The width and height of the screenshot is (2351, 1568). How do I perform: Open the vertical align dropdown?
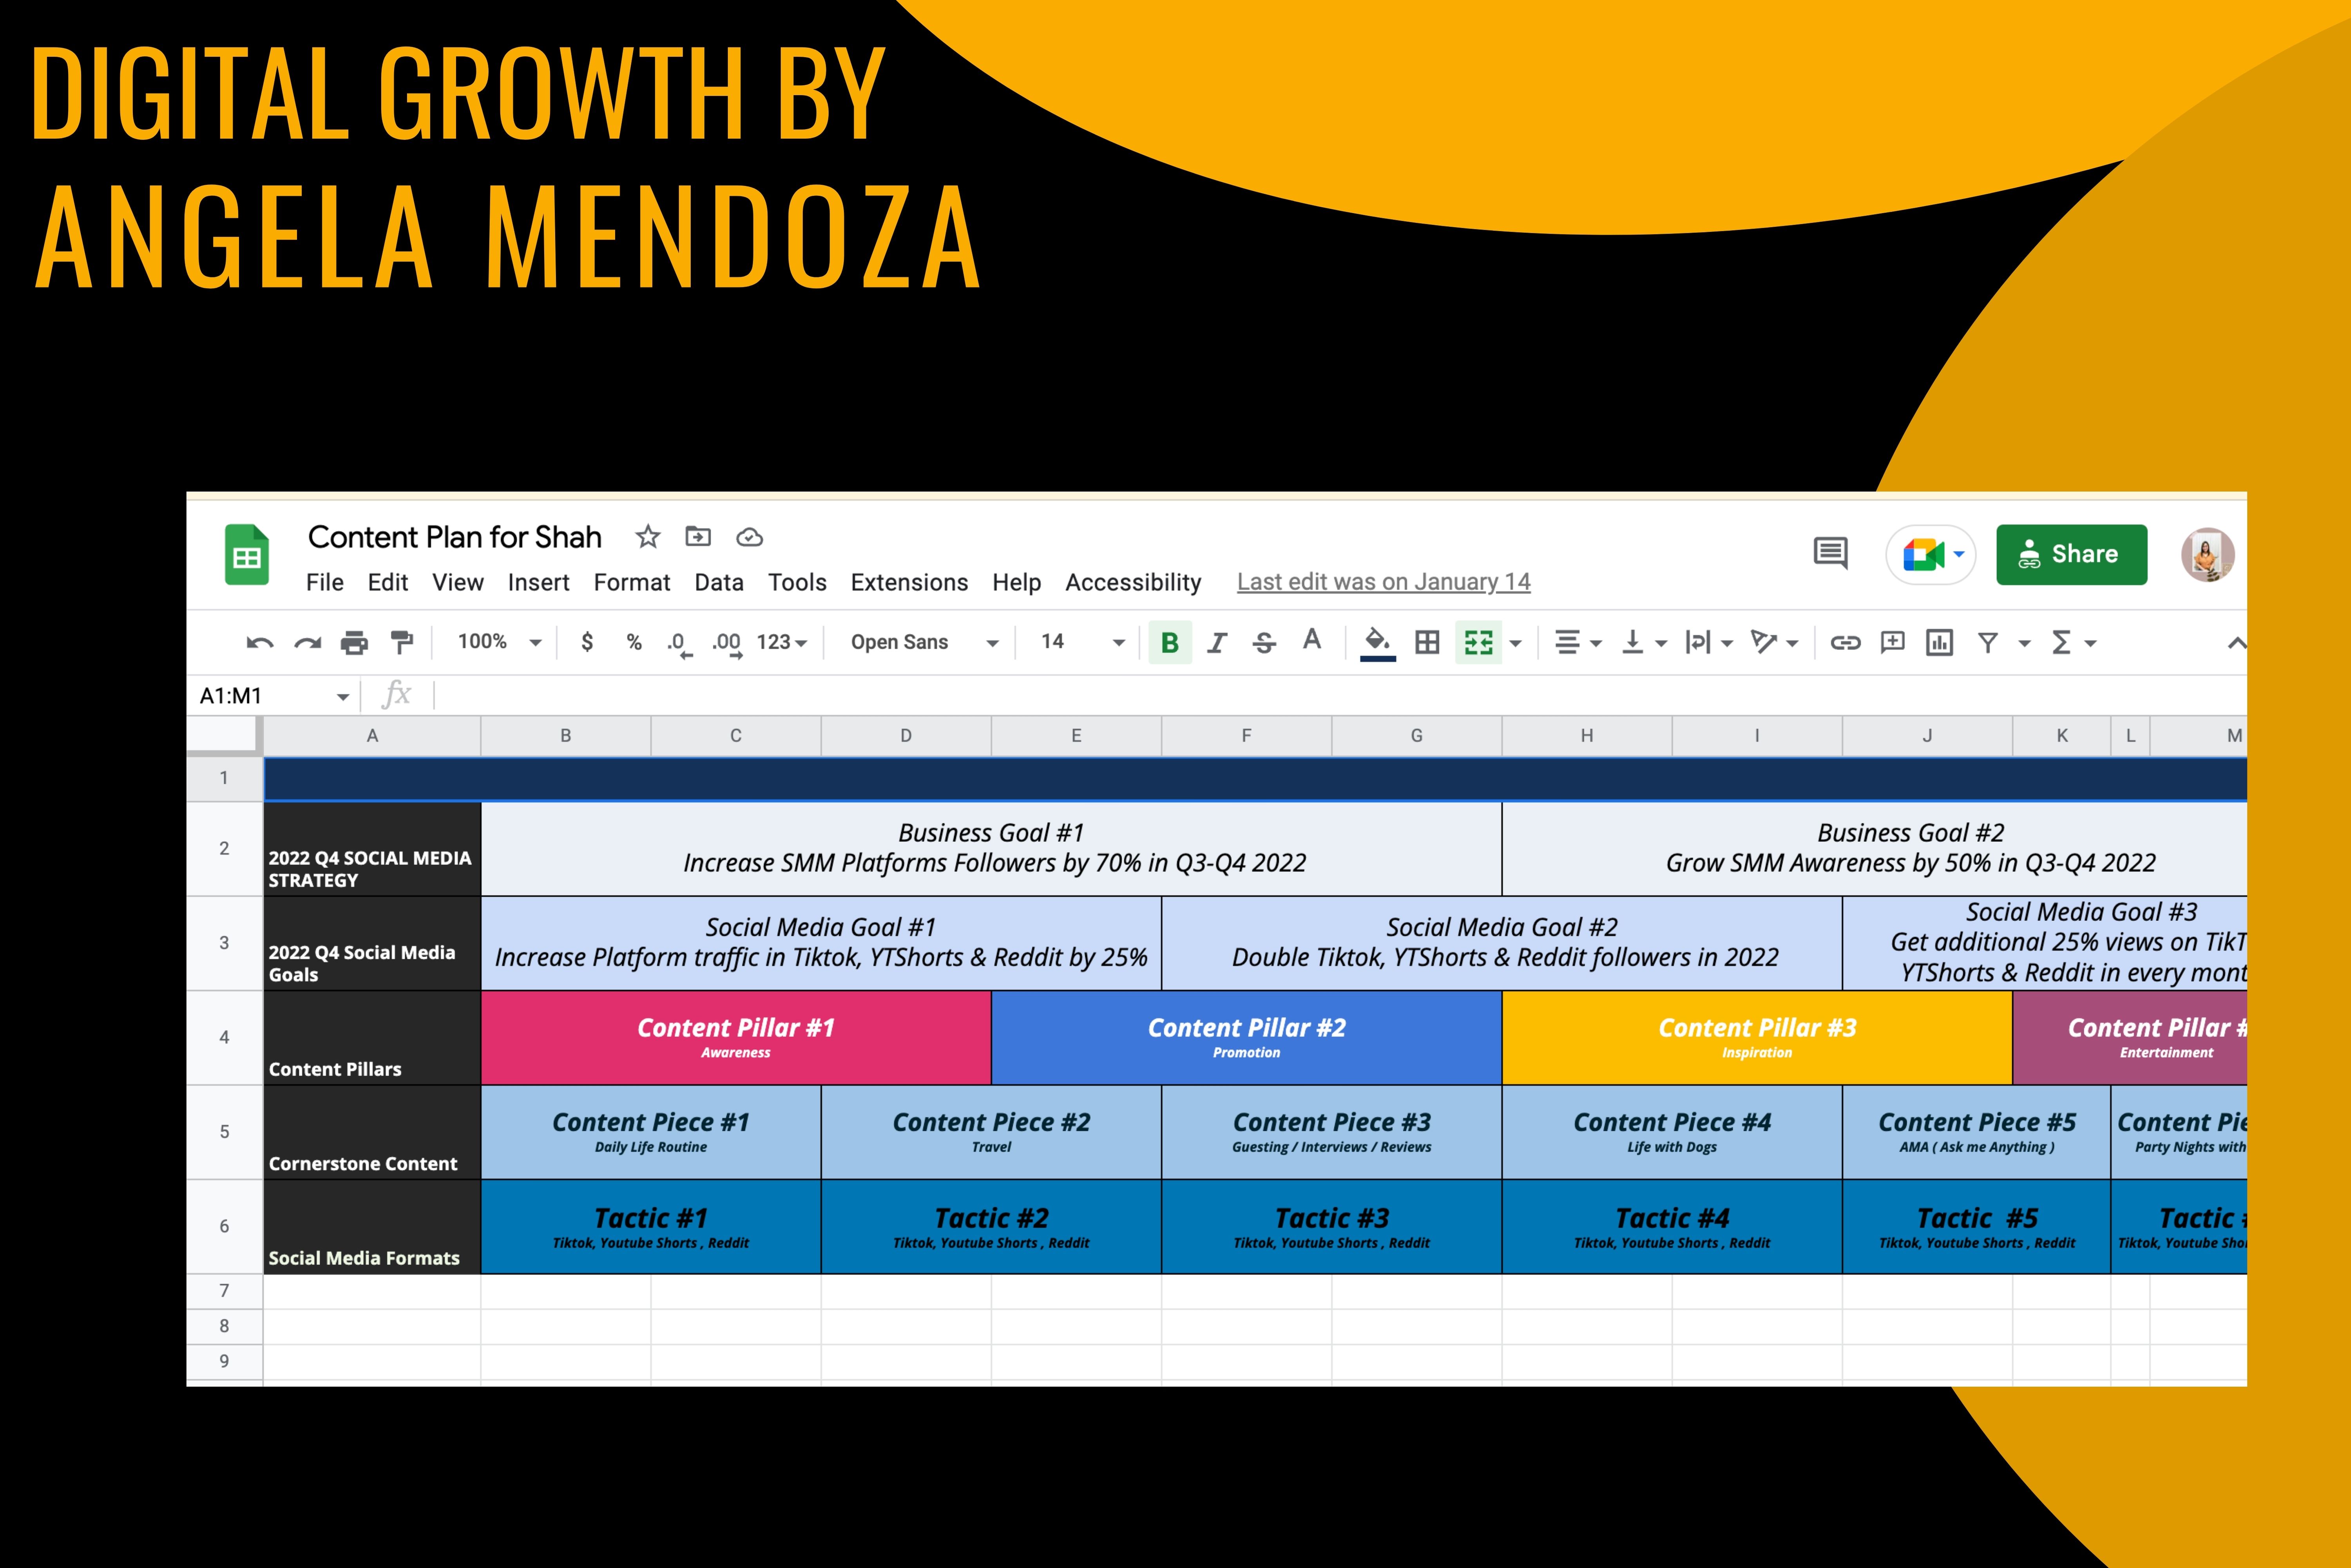pos(1644,642)
